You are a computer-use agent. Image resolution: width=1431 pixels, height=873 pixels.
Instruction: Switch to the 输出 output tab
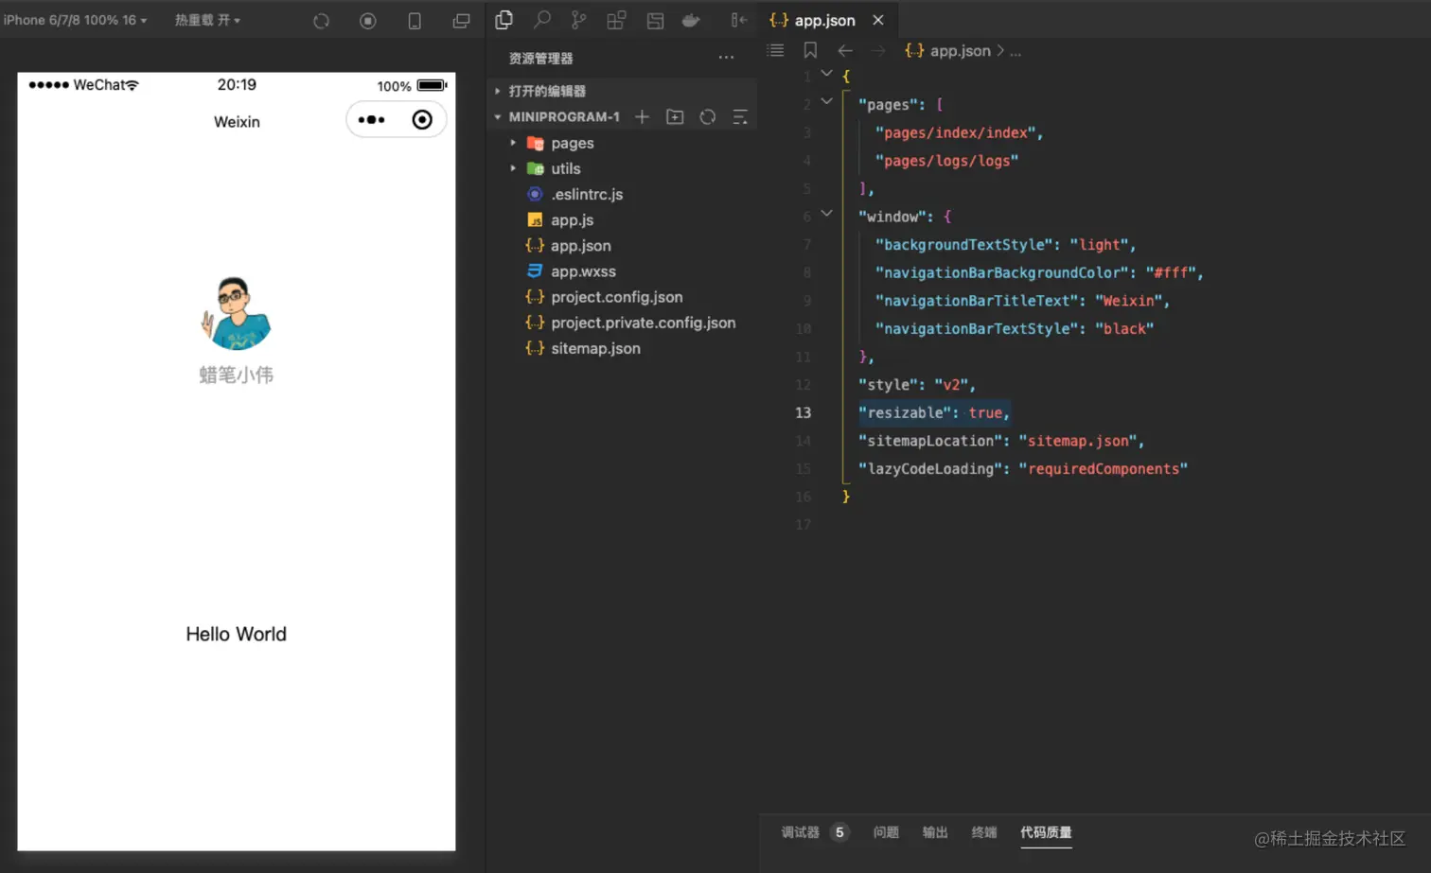click(x=935, y=832)
